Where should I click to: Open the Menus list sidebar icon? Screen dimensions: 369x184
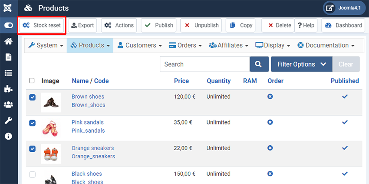pos(9,73)
